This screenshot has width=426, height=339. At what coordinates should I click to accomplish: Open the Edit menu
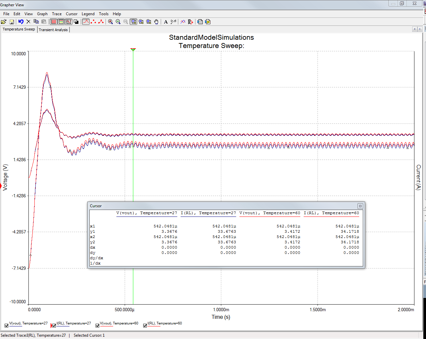[17, 14]
